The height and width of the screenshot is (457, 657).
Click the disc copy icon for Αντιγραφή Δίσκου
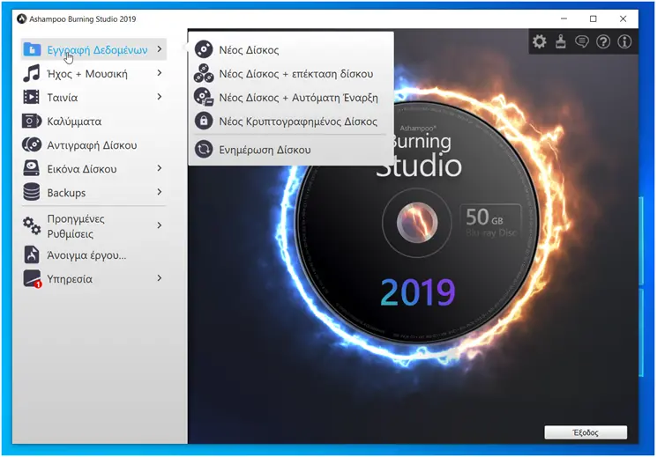[32, 144]
